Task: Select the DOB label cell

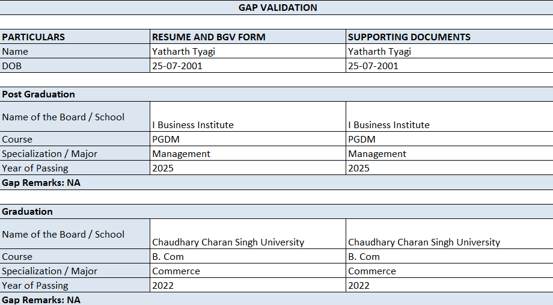Action: [12, 66]
